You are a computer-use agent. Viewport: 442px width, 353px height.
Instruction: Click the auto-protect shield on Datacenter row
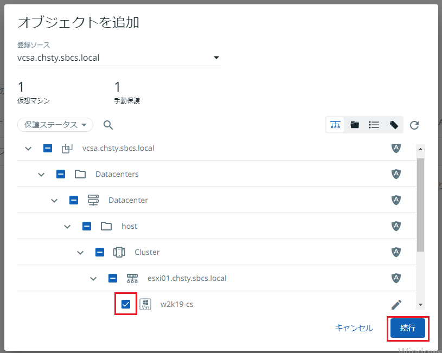(396, 200)
